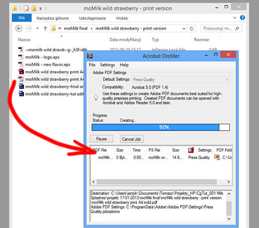Click the PDF Fold column header

point(224,150)
